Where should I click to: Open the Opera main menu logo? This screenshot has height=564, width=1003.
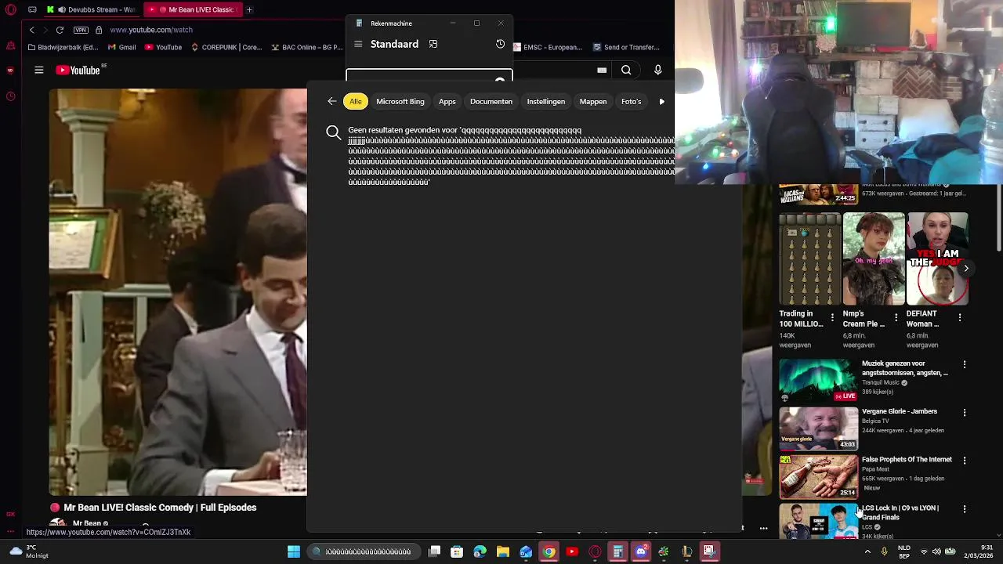point(11,9)
